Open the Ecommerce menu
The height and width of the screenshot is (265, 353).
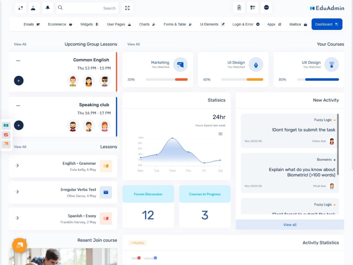[60, 24]
